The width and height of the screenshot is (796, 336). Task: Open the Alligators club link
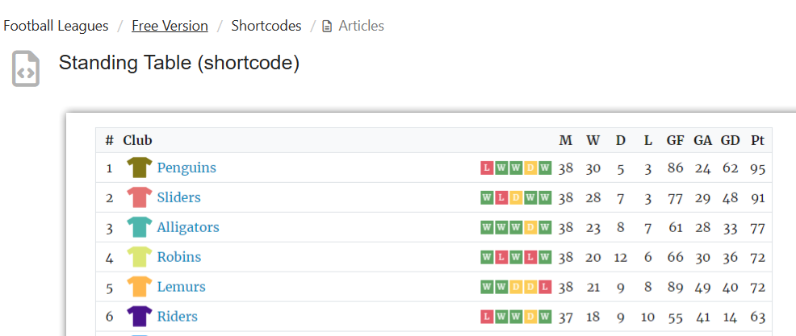tap(188, 227)
